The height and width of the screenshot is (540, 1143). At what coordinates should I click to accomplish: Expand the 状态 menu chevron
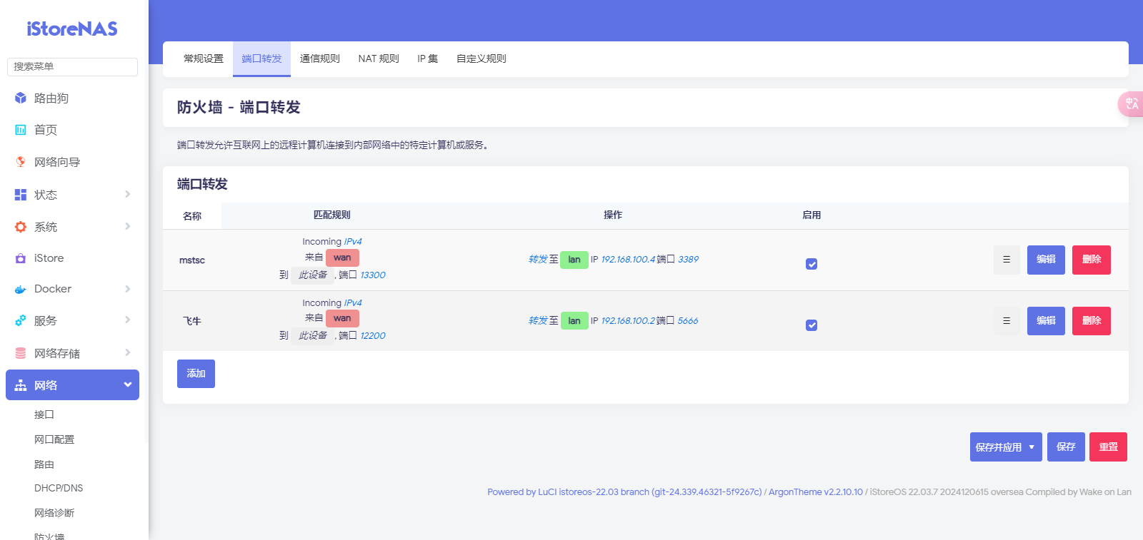(x=128, y=194)
